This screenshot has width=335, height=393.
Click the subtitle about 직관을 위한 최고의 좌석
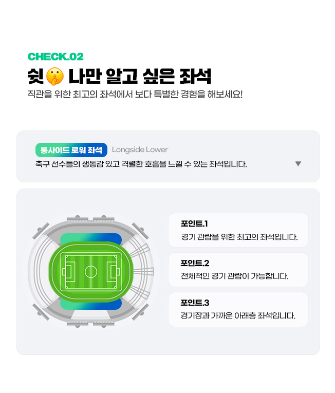pos(135,95)
